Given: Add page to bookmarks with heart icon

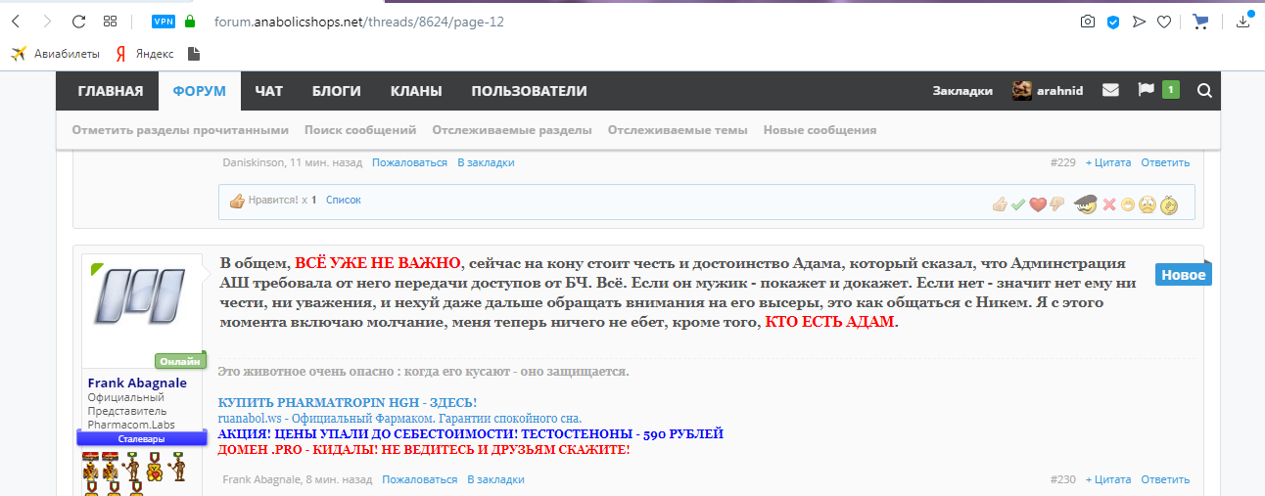Looking at the screenshot, I should coord(1164,22).
